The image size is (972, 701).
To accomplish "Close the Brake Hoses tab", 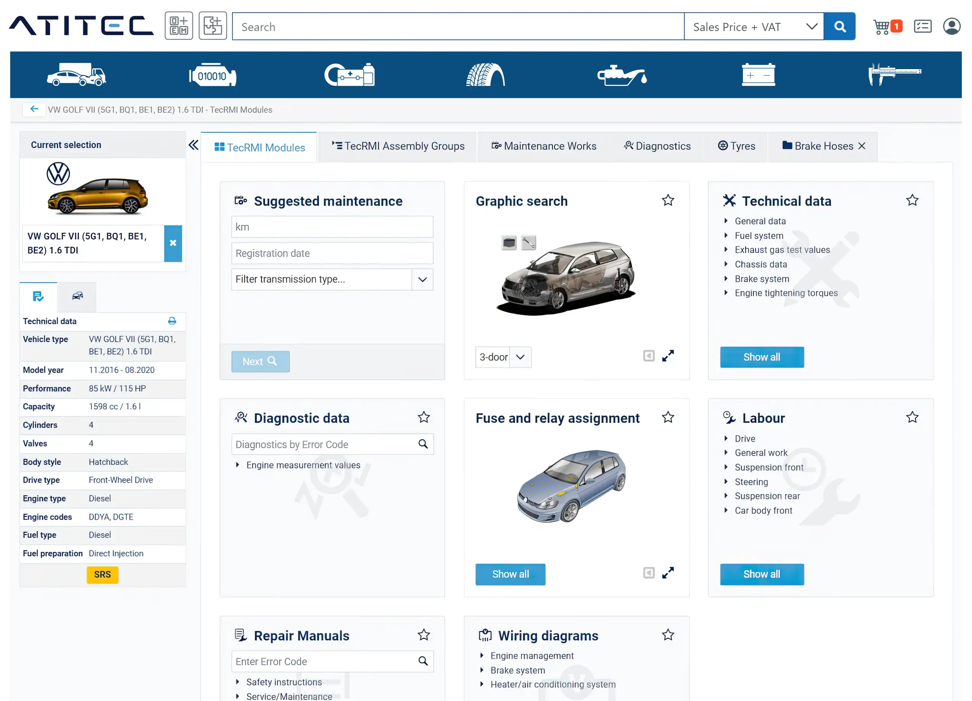I will (862, 146).
